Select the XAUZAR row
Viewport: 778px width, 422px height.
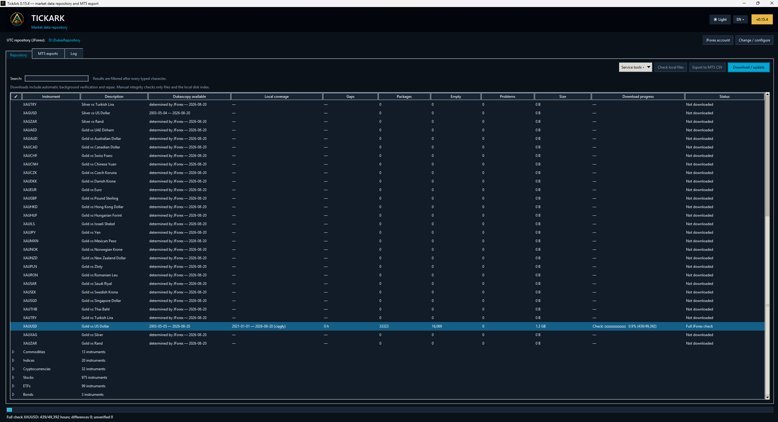[x=387, y=343]
